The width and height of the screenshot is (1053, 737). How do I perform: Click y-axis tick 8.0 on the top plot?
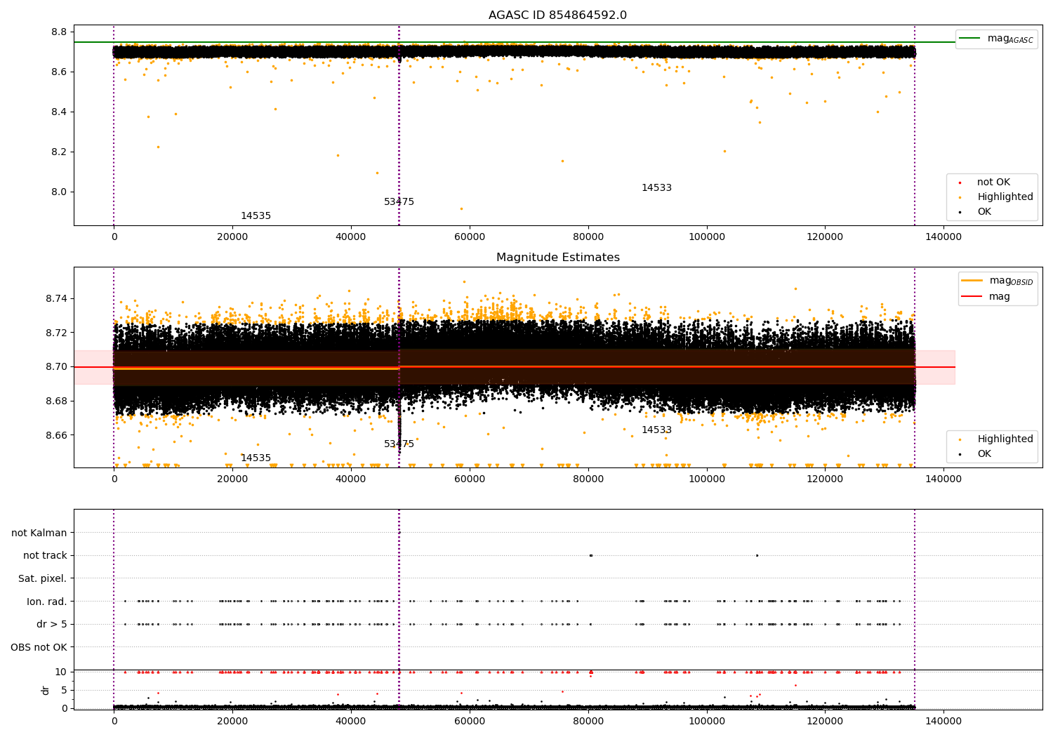(60, 192)
